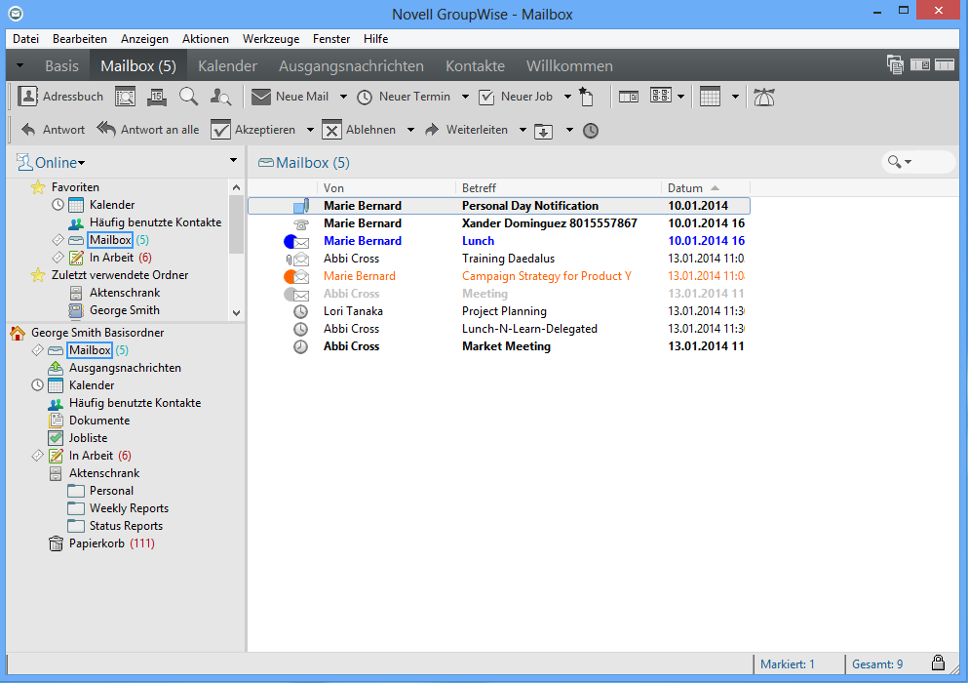Create a Neue Mail message
This screenshot has width=968, height=683.
pos(290,97)
